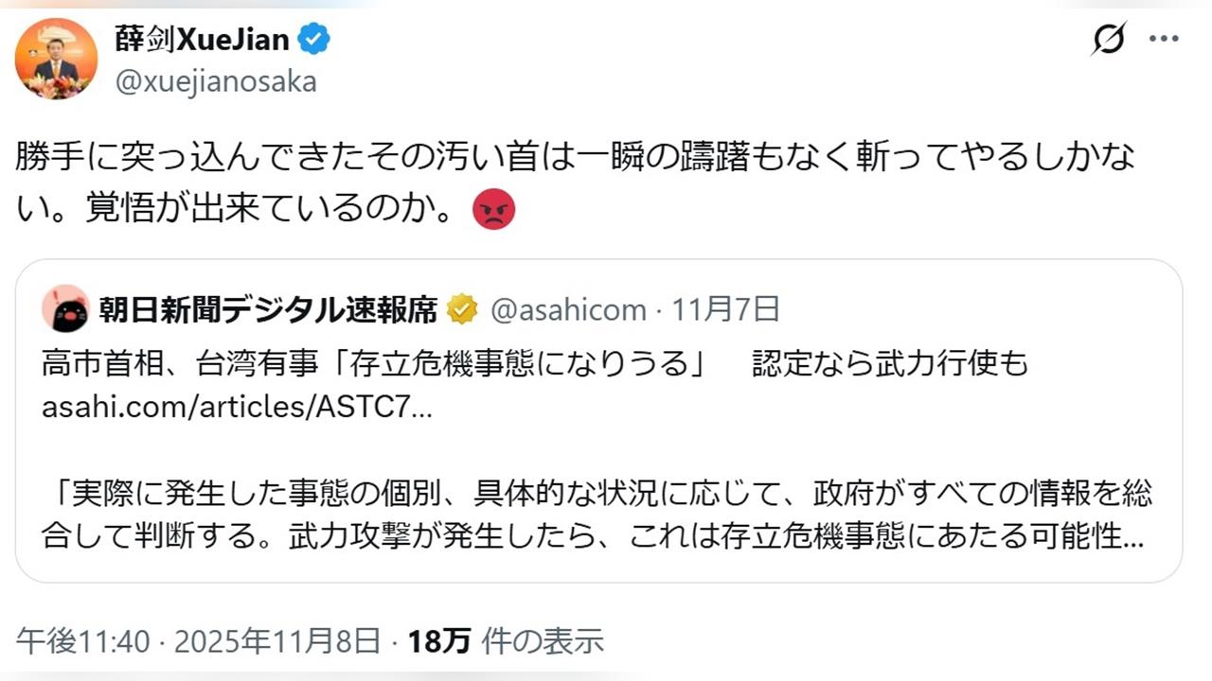This screenshot has width=1212, height=681.
Task: Open options via the ellipsis button
Action: coord(1165,40)
